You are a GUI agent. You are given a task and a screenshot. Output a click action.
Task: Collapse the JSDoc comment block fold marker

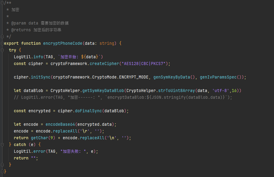pos(2,3)
